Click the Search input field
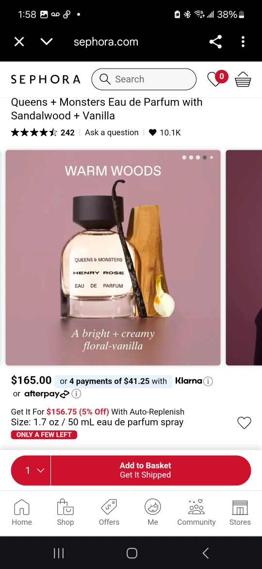Viewport: 262px width, 569px height. point(144,79)
